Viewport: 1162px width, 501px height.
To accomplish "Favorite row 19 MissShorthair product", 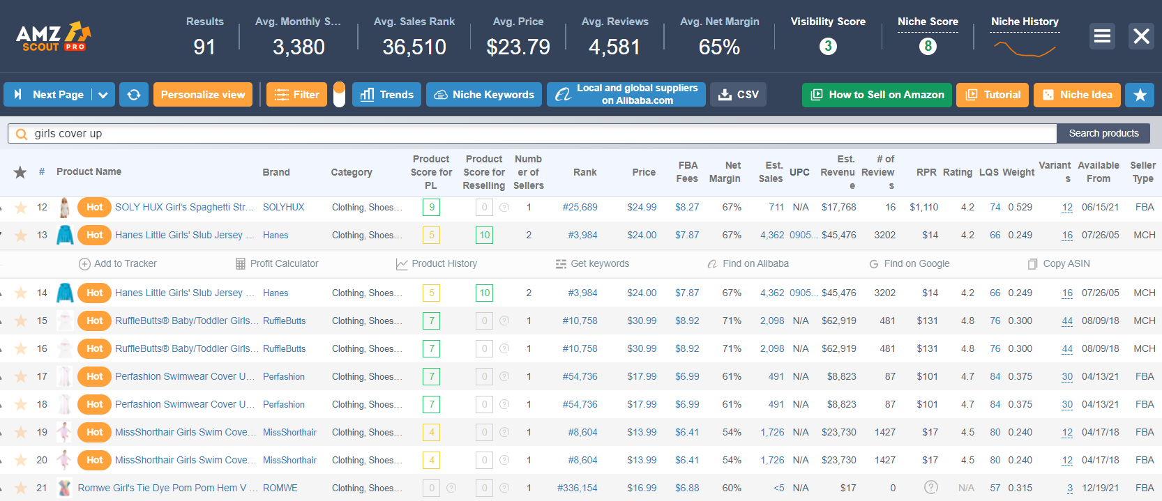I will tap(21, 433).
